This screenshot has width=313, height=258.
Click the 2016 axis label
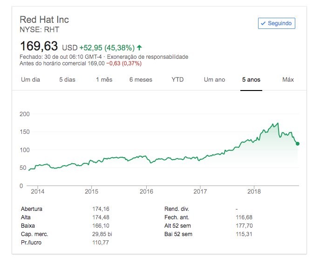tap(146, 191)
